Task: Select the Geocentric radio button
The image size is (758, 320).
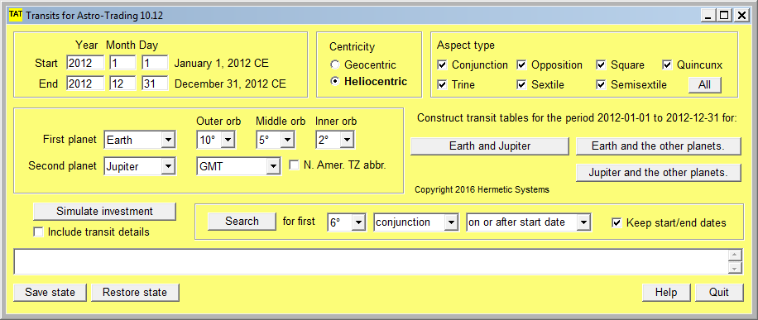Action: pyautogui.click(x=334, y=64)
